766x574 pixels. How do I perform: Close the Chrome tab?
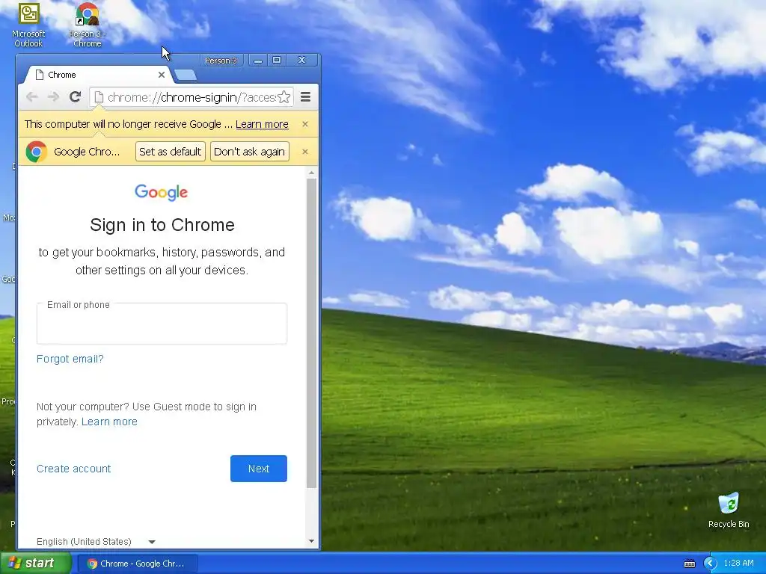coord(162,75)
